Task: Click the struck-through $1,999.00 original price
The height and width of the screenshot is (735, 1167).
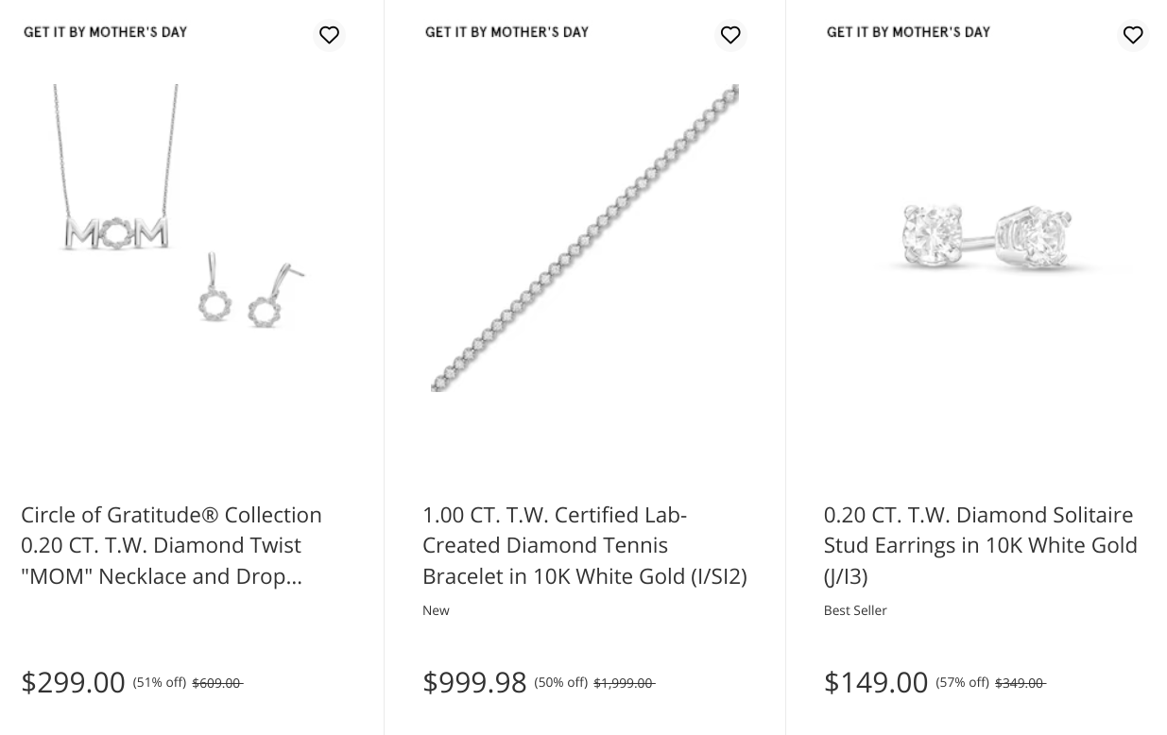Action: 624,683
